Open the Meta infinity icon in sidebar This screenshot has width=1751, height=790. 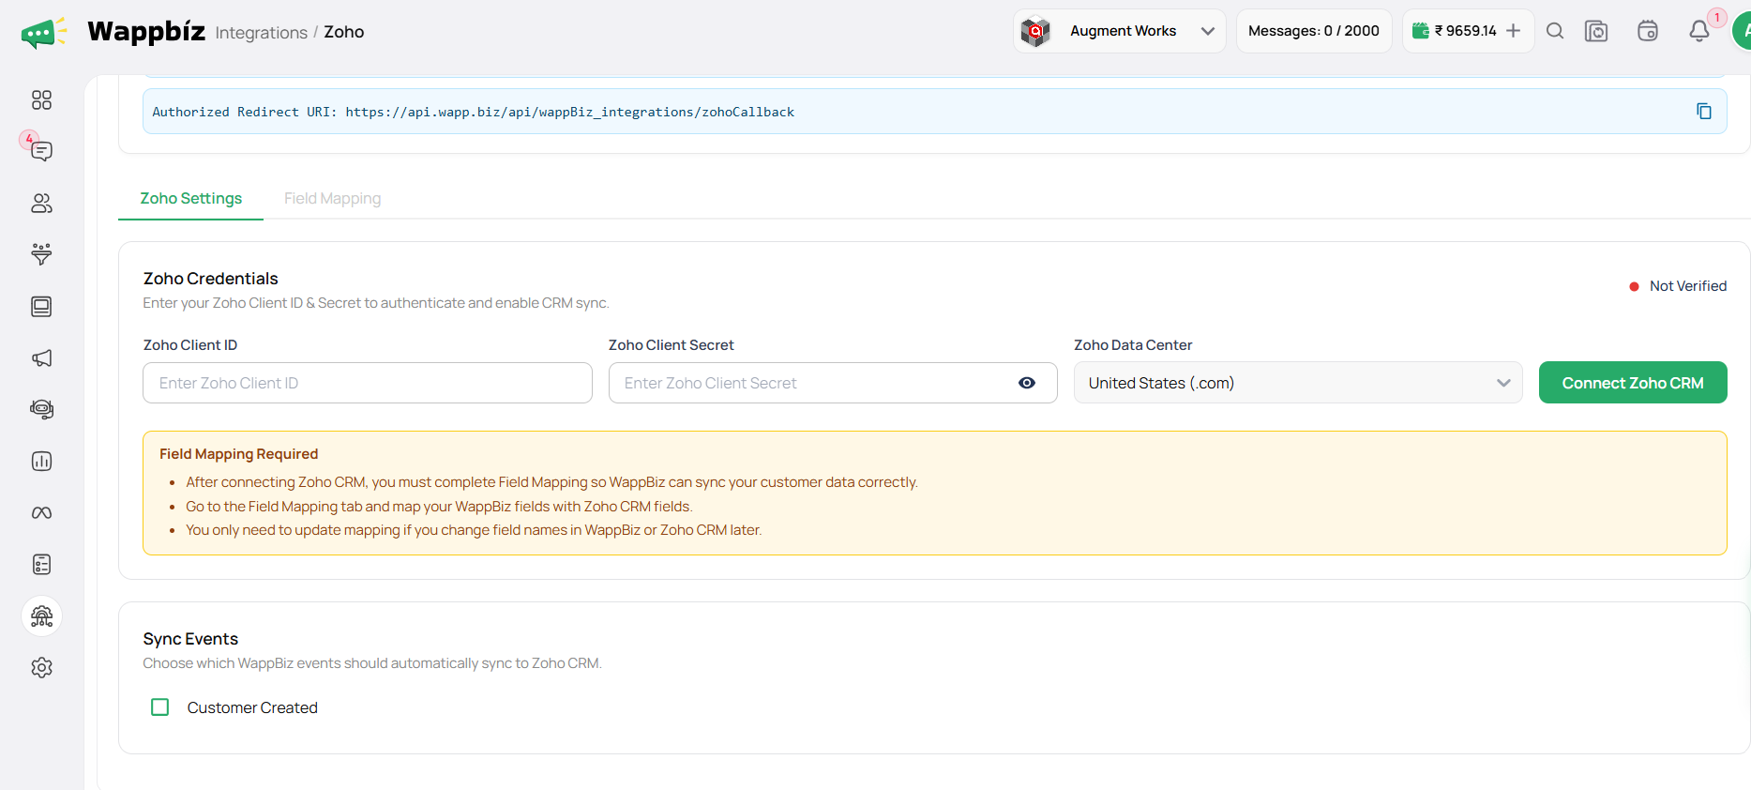coord(41,512)
